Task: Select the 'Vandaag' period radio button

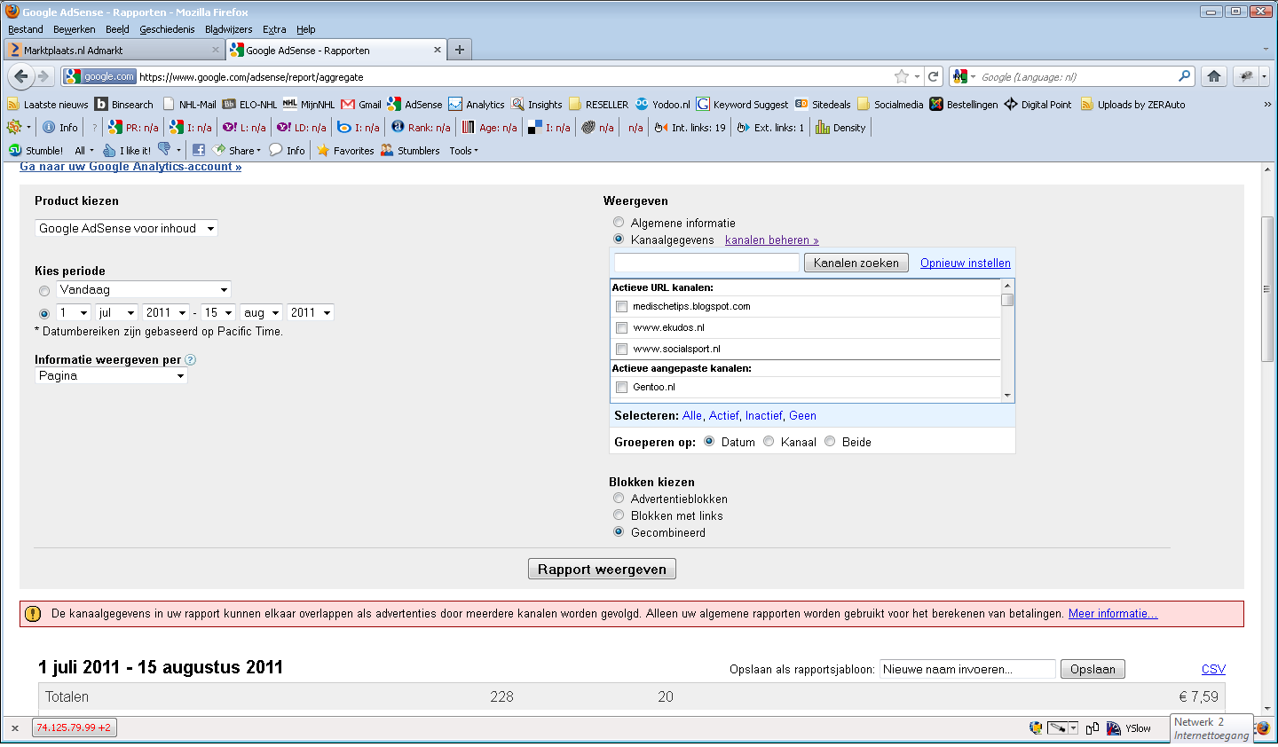Action: tap(44, 291)
